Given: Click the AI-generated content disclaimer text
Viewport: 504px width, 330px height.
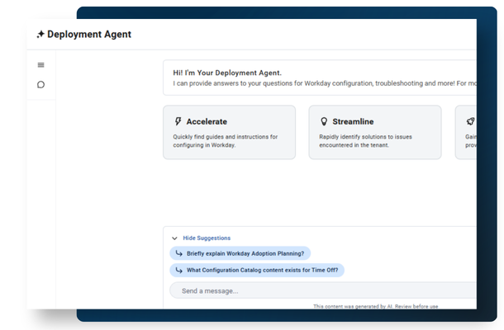Looking at the screenshot, I should click(376, 306).
